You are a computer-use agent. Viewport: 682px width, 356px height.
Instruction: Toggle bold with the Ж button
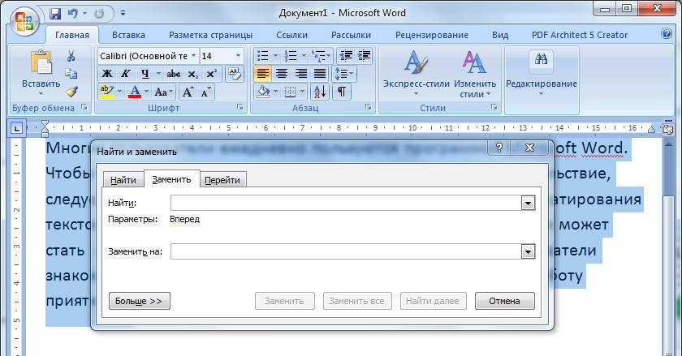pyautogui.click(x=107, y=74)
